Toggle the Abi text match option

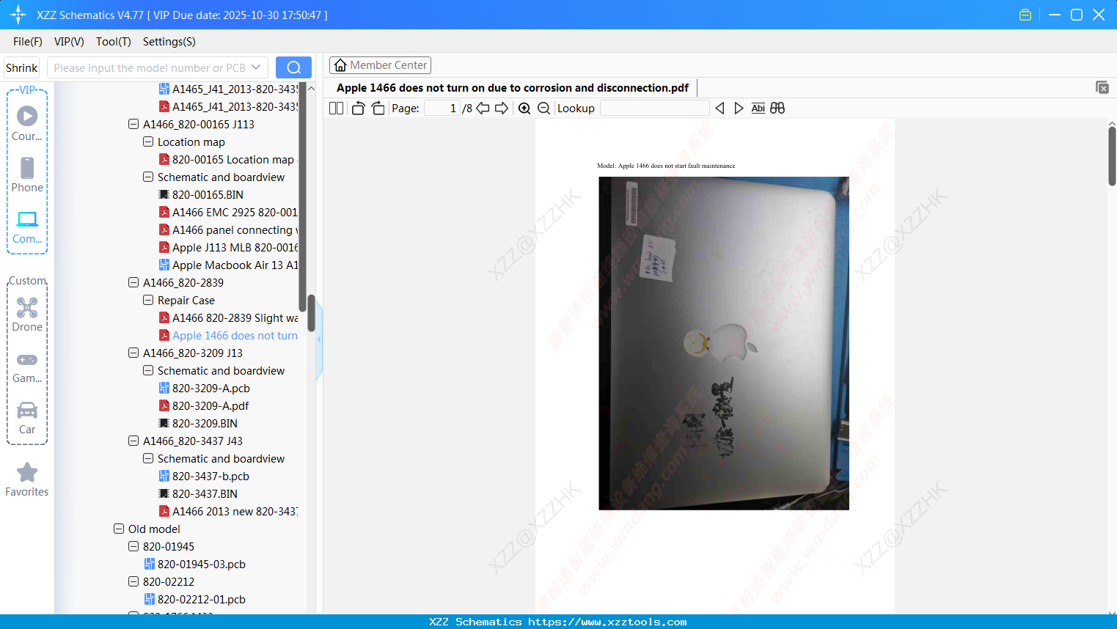pyautogui.click(x=758, y=108)
